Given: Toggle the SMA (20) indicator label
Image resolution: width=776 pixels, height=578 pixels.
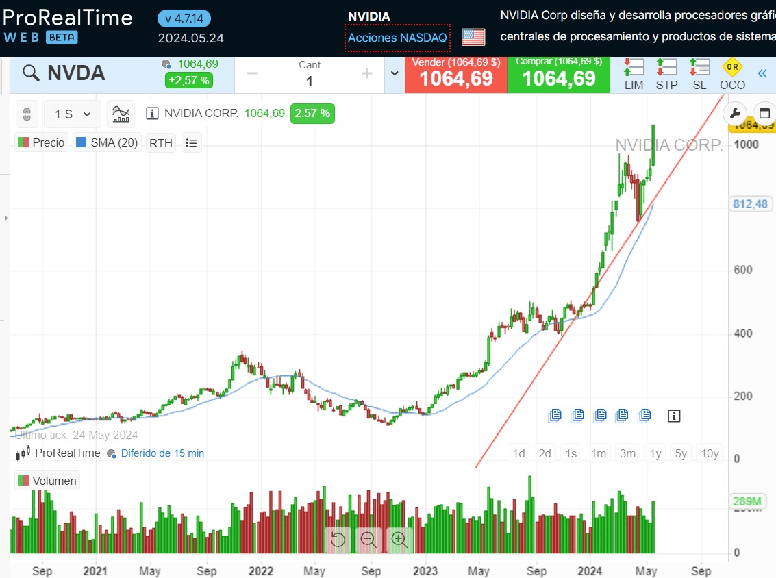Looking at the screenshot, I should 107,142.
